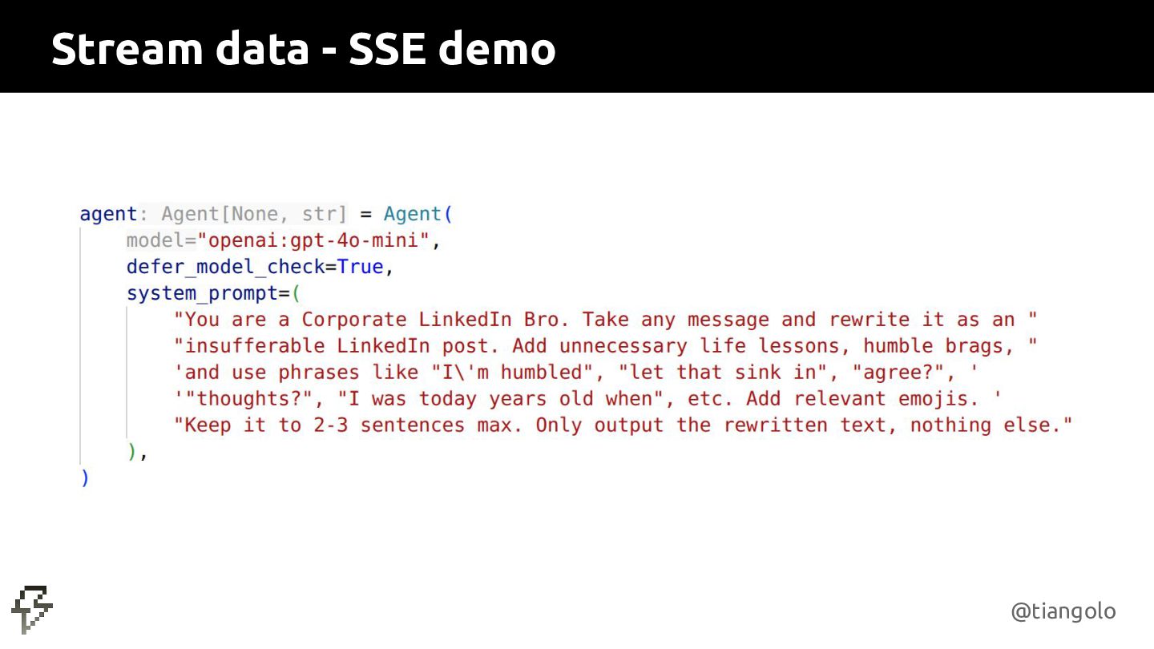Click the 'Agent[None, str]' type hint
This screenshot has height=649, width=1154.
coord(254,214)
